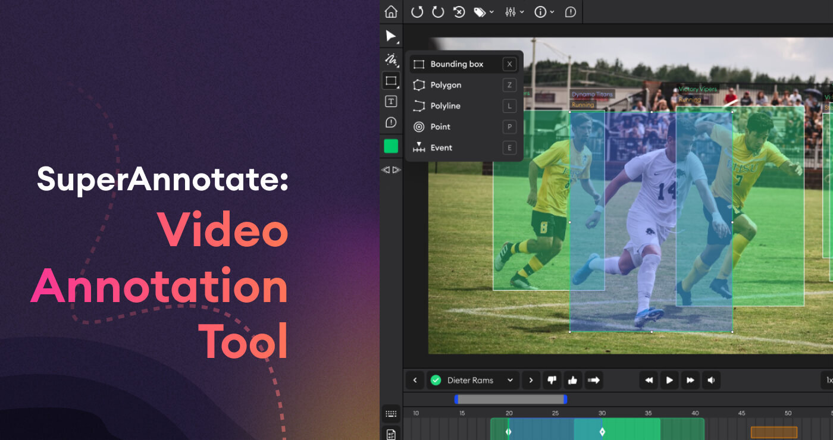Select Polygon from the annotation menu
The height and width of the screenshot is (440, 833).
coord(445,85)
